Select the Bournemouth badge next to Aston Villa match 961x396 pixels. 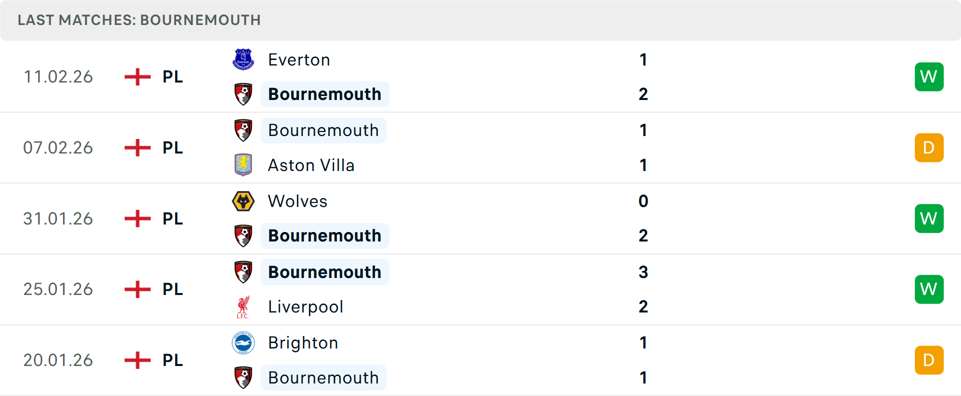click(x=243, y=129)
